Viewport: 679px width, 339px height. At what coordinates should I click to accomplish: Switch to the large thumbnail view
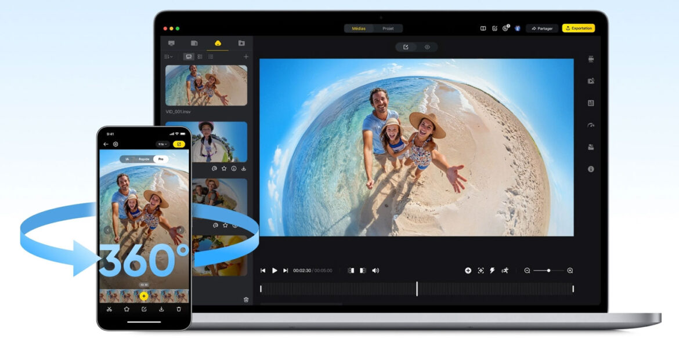click(189, 57)
